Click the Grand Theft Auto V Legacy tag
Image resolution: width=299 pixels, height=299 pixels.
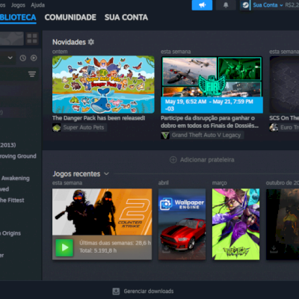(x=206, y=135)
